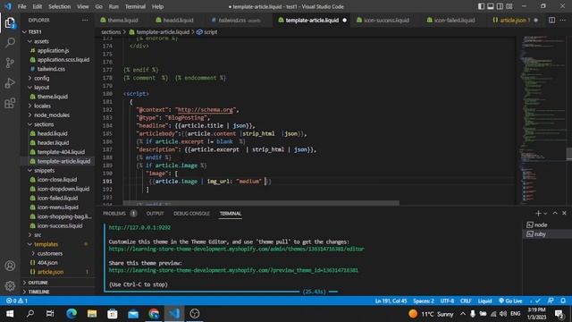Open the Selection menu
The height and width of the screenshot is (322, 572).
(x=59, y=6)
